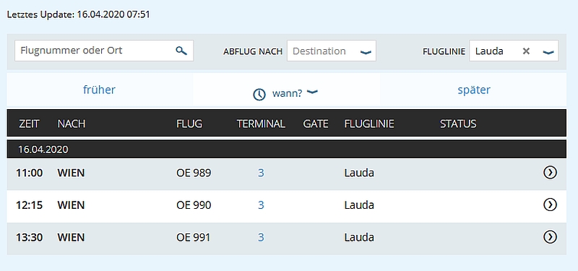Click the magnifier search icon

(x=181, y=51)
